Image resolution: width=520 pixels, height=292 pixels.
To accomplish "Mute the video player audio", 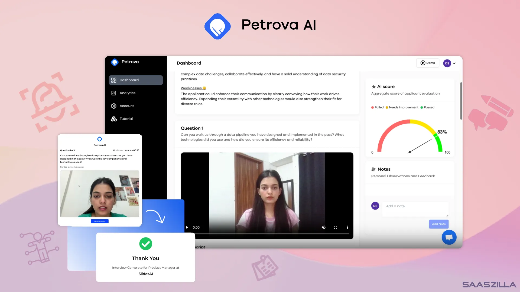I will click(x=324, y=227).
